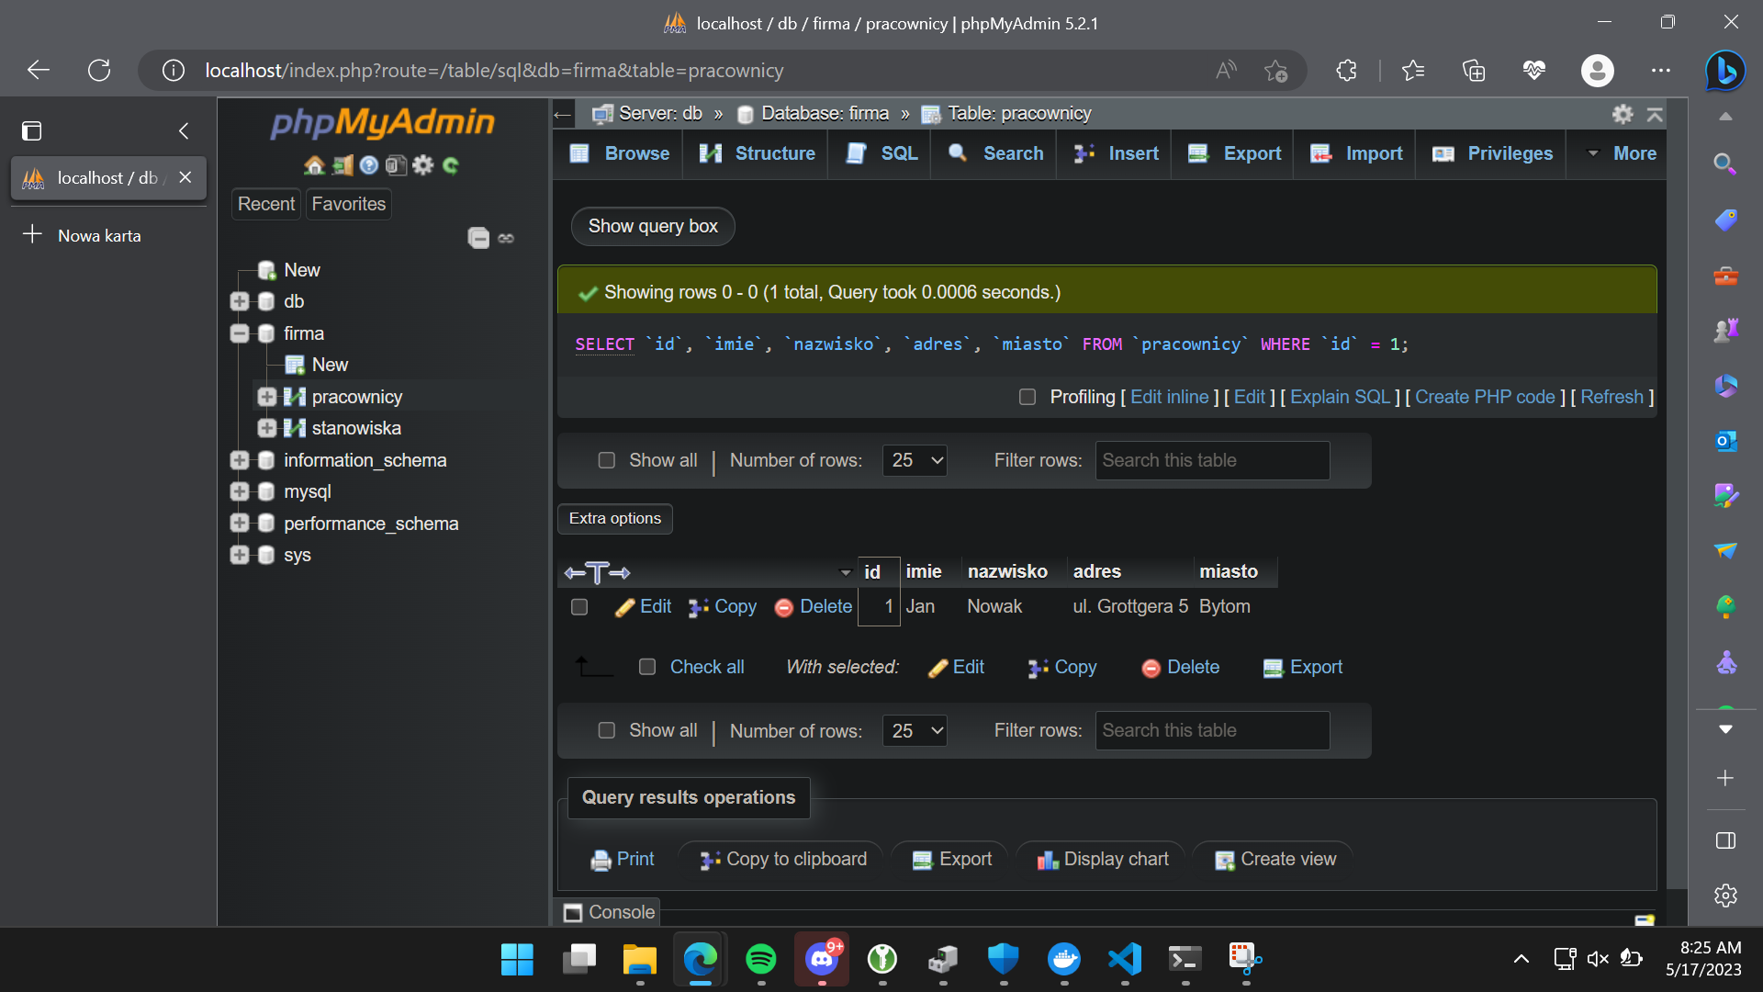Export query results operation

(952, 860)
